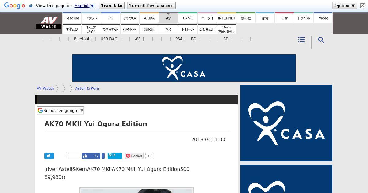
Task: Save article to Pocket
Action: click(x=134, y=156)
